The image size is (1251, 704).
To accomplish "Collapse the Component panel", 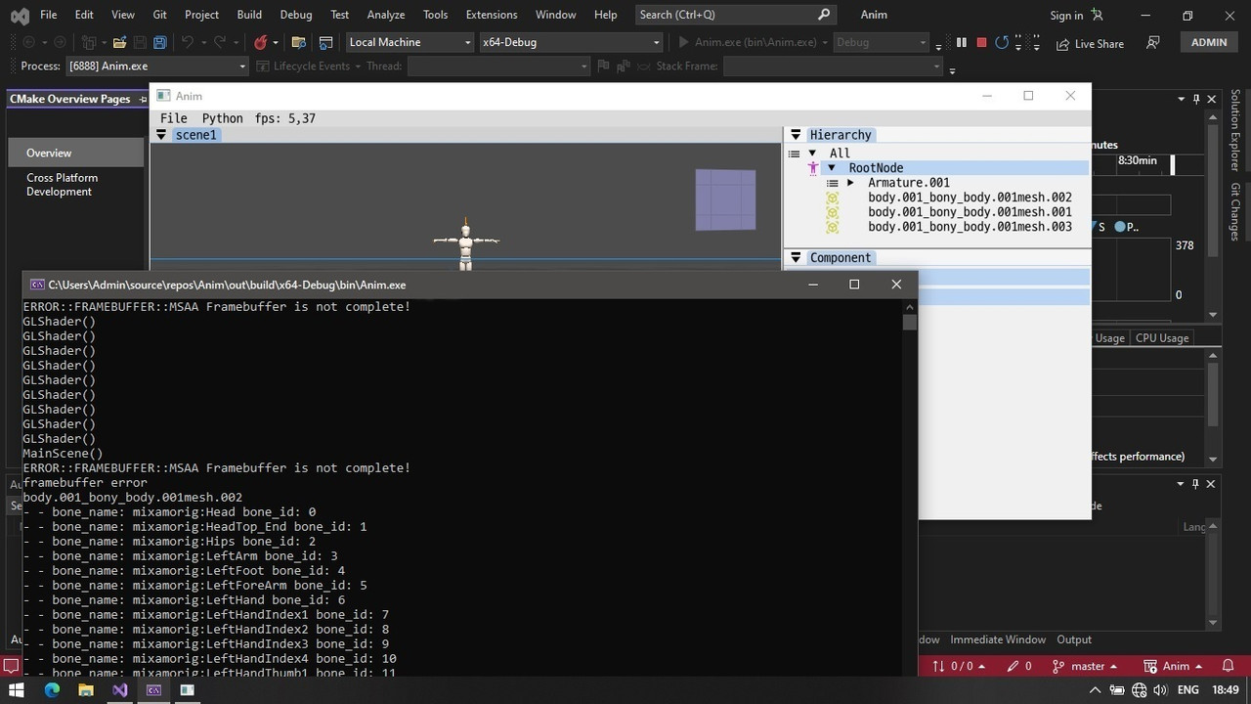I will (x=796, y=258).
